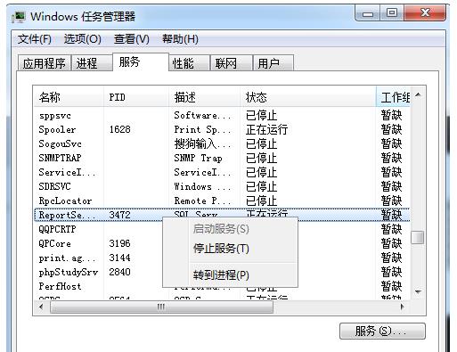
Task: Click the horizontal scrollbar left arrow
Action: tap(41, 307)
